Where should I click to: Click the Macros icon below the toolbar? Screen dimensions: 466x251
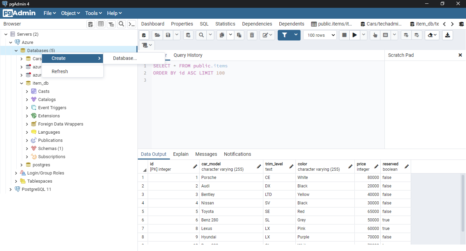(x=147, y=45)
